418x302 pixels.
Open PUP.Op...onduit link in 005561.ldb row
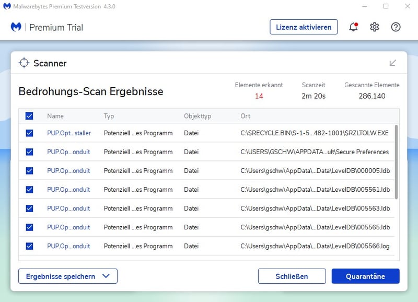[68, 190]
